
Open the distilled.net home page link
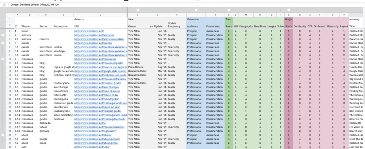89,31
